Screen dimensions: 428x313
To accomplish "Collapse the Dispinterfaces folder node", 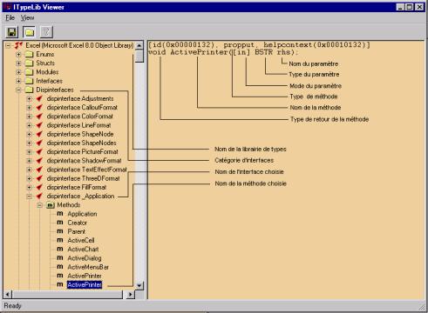I will click(x=18, y=90).
